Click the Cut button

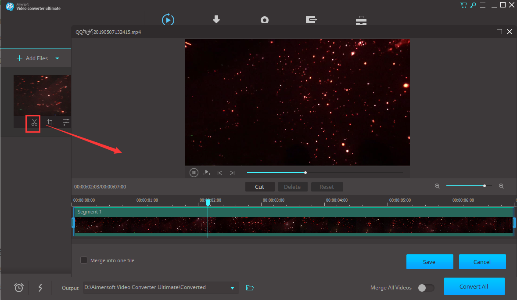coord(260,187)
